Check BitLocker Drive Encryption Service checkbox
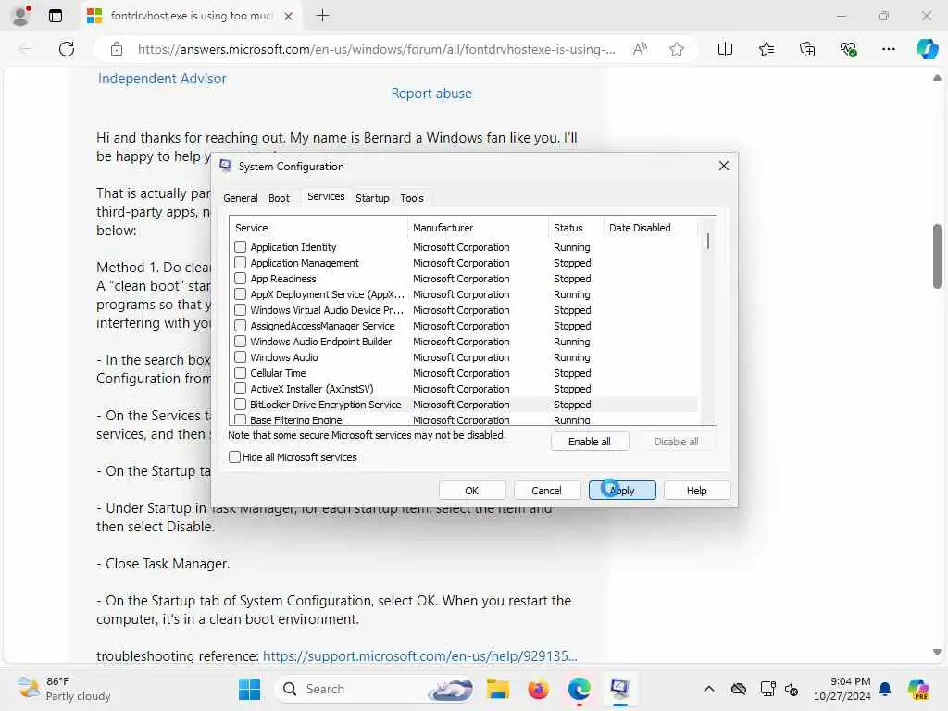The width and height of the screenshot is (948, 711). point(240,404)
